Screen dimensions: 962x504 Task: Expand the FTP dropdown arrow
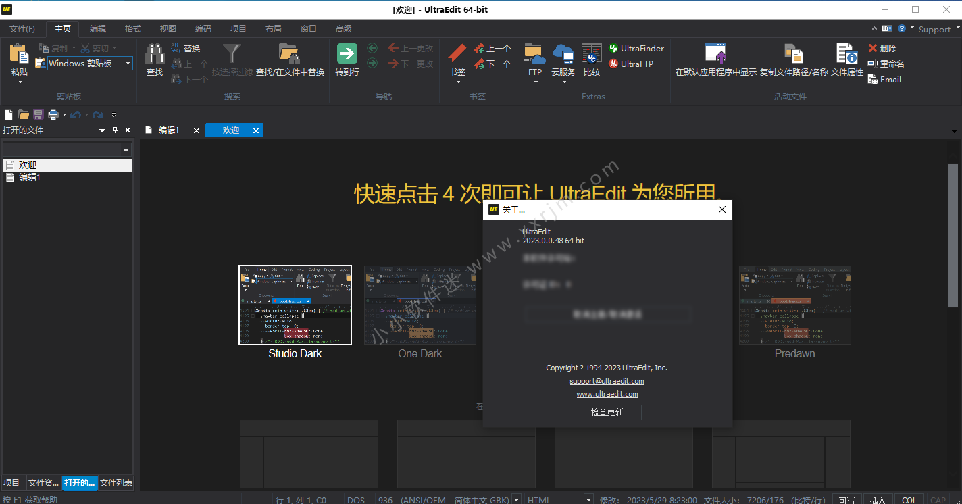pos(535,82)
